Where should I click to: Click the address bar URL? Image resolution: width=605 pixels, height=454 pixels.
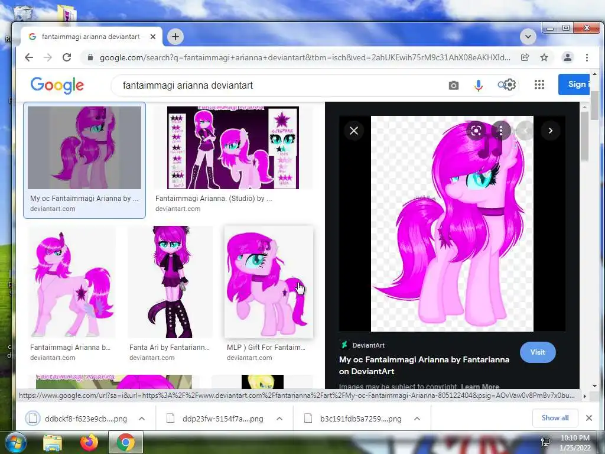(x=305, y=57)
